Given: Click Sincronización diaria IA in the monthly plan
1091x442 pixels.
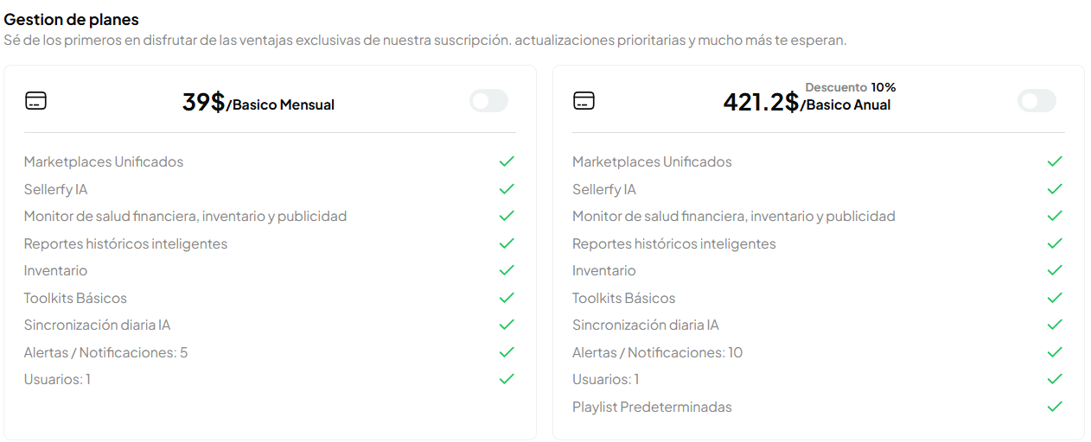Looking at the screenshot, I should pos(97,325).
